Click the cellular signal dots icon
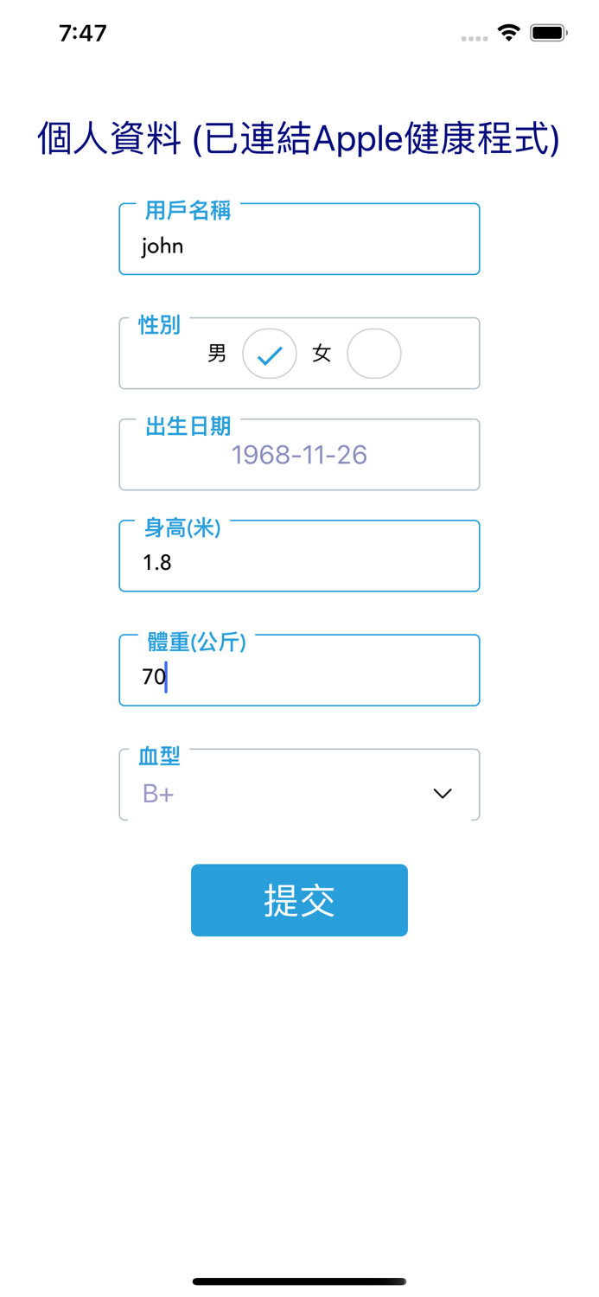 coord(475,38)
